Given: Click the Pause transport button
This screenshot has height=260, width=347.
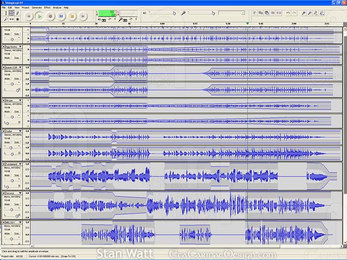Looking at the screenshot, I should pyautogui.click(x=61, y=16).
